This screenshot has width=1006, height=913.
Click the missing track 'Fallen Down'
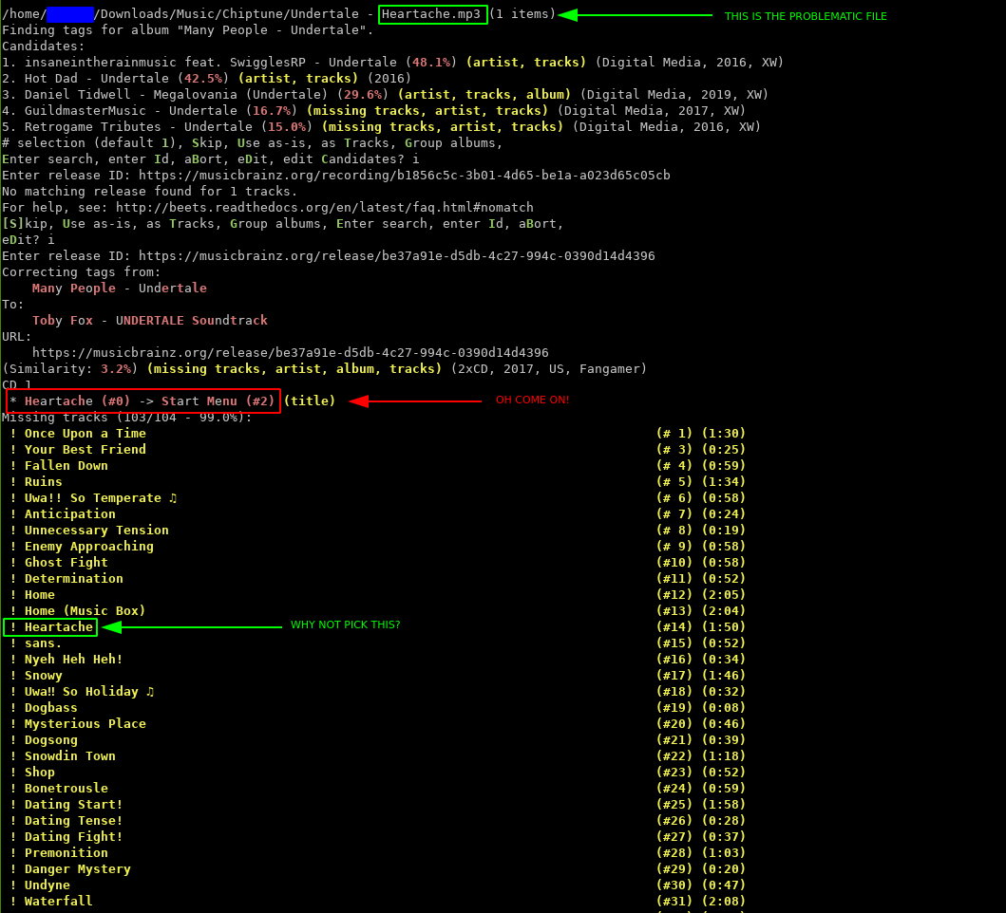coord(66,465)
